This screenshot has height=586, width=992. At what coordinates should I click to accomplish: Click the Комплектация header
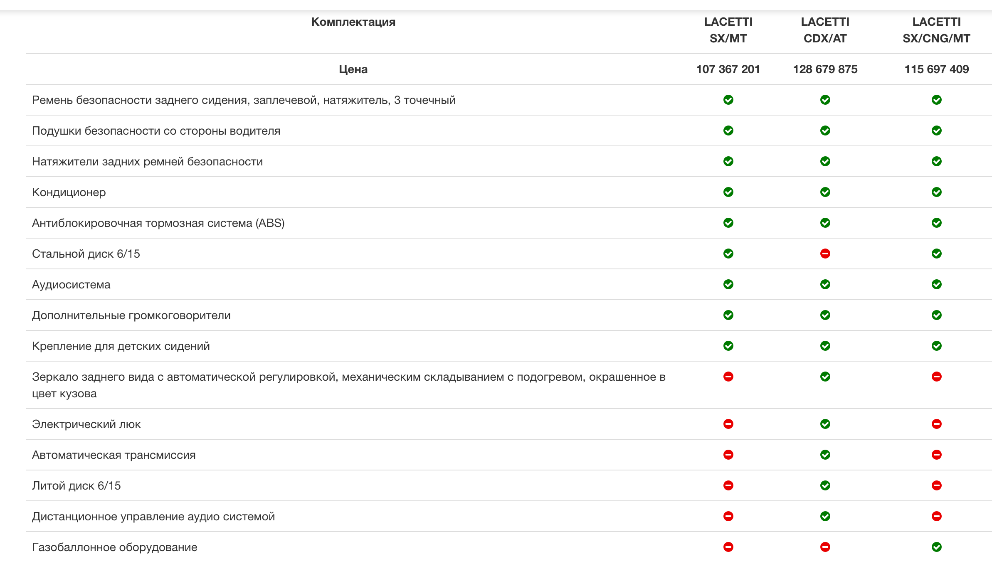(353, 22)
